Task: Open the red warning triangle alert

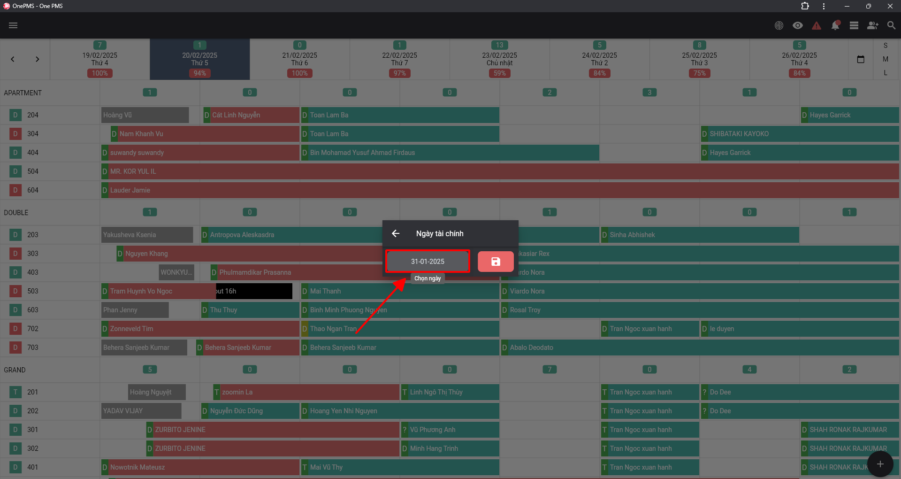Action: coord(817,25)
